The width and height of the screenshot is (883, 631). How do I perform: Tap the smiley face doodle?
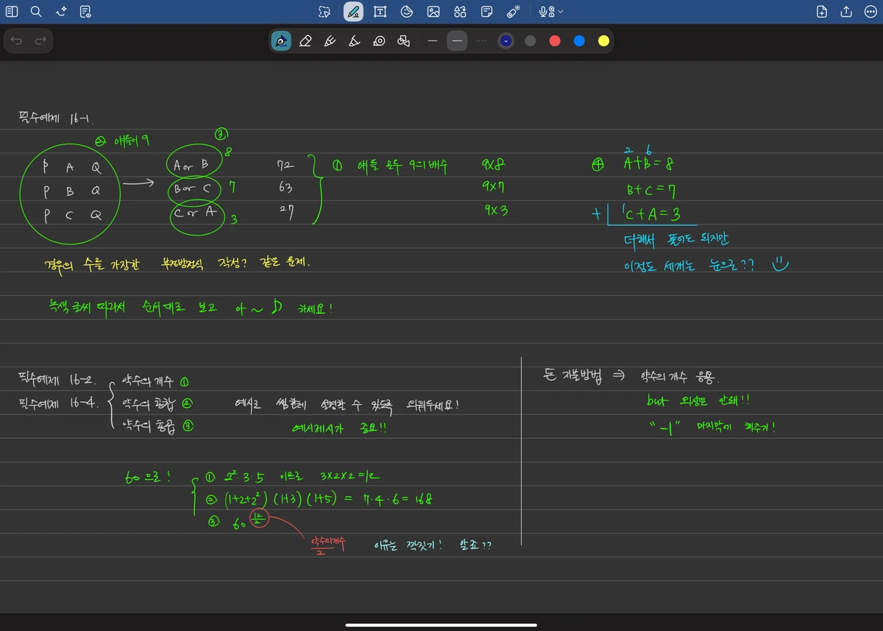point(780,263)
